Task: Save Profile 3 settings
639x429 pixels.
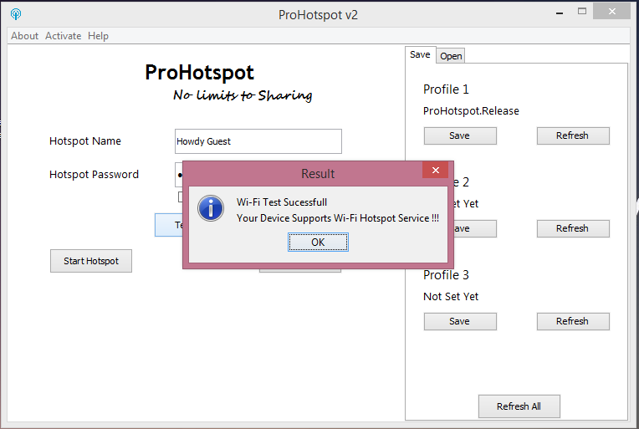Action: point(460,321)
